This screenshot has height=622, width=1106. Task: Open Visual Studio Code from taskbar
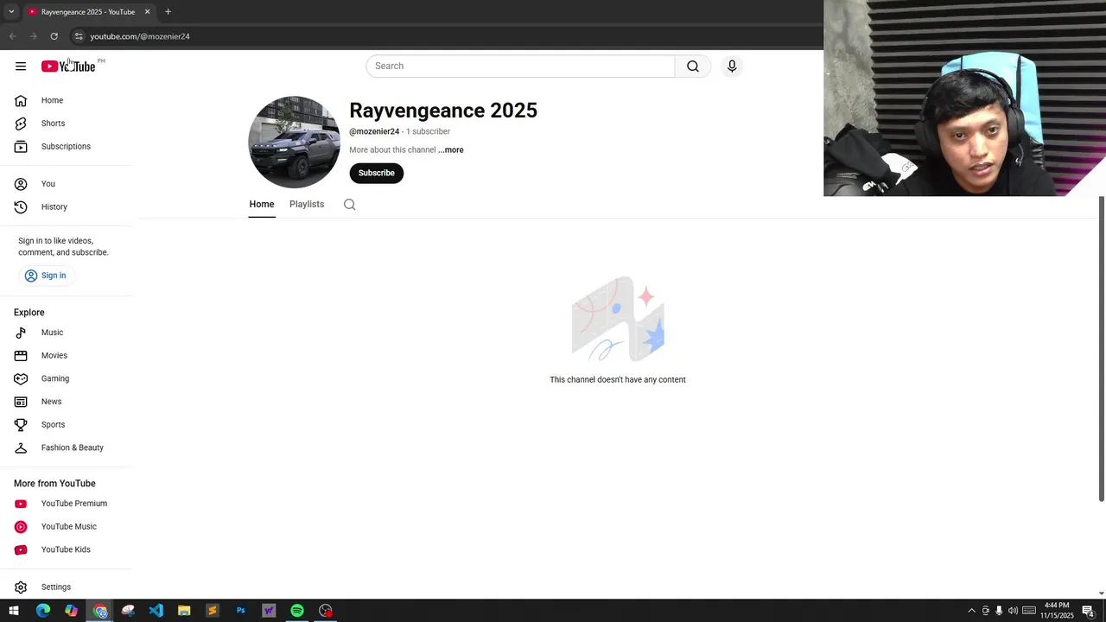click(x=156, y=611)
